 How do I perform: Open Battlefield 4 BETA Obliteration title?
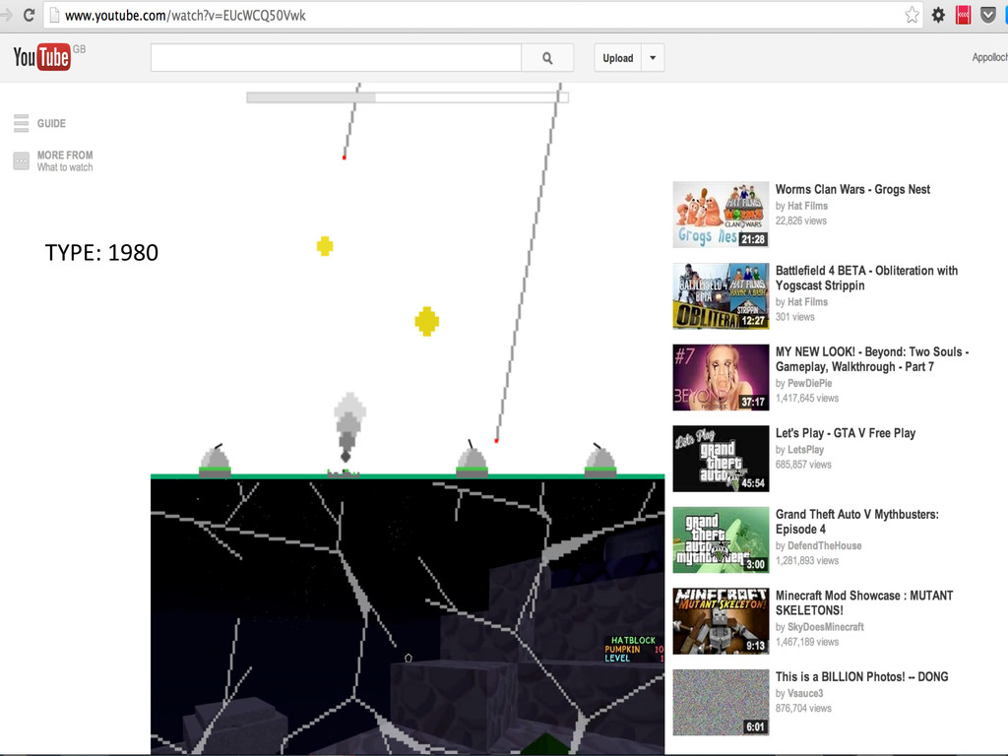click(866, 278)
